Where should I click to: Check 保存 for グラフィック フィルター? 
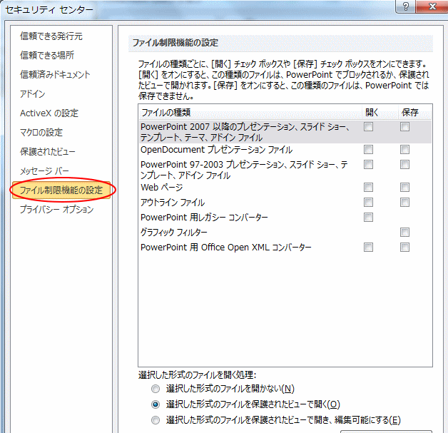404,233
